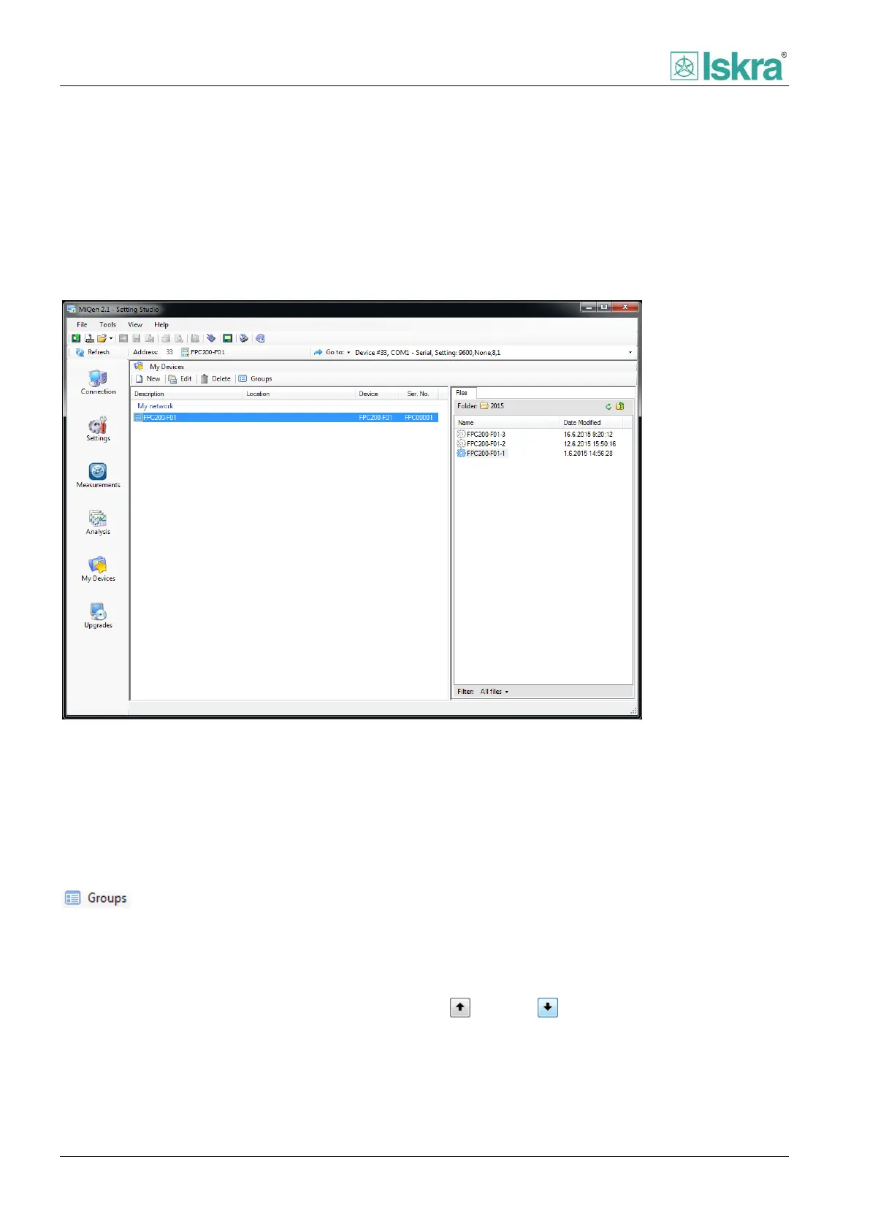This screenshot has height=1230, width=870.
Task: Open the connection dropdown arrow at far right
Action: pos(630,352)
